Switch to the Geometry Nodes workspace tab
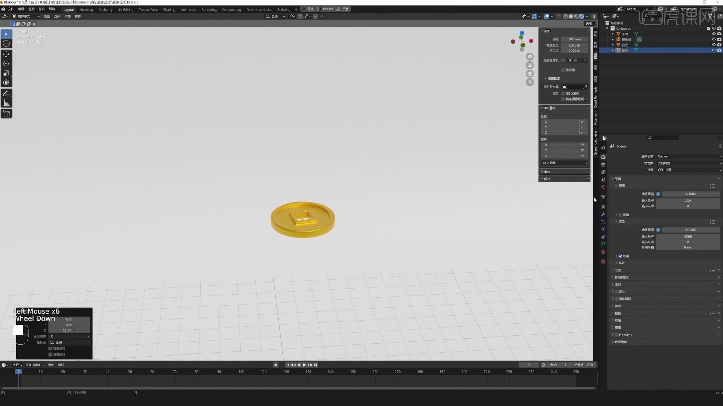723x406 pixels. coord(259,10)
